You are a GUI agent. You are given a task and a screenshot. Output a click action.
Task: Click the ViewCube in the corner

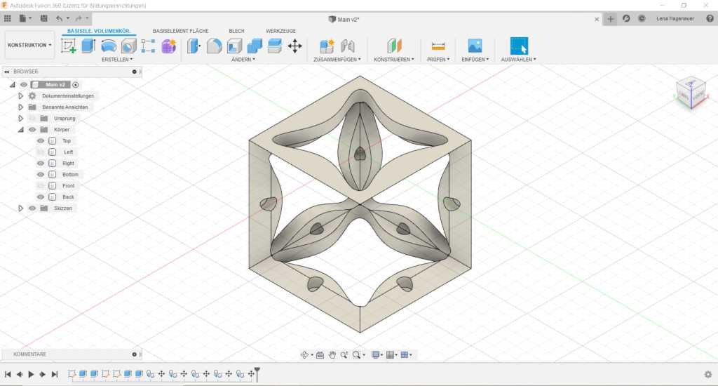(x=691, y=93)
